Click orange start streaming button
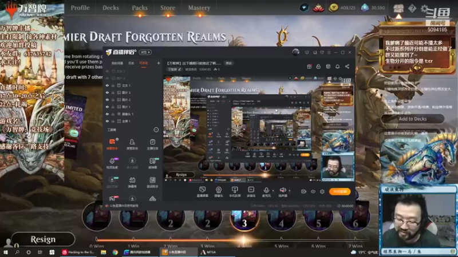458x257 pixels. [339, 191]
